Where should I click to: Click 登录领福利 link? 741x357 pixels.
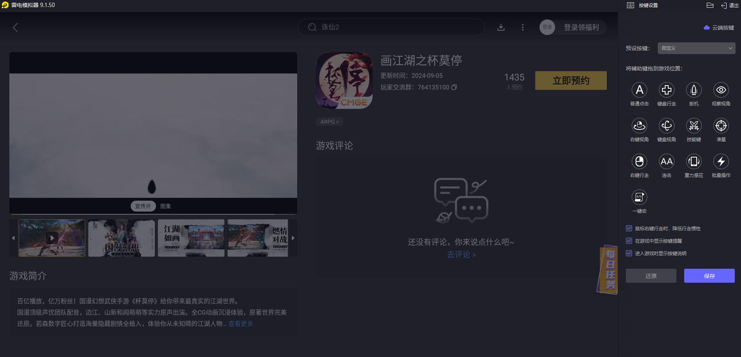pyautogui.click(x=581, y=27)
